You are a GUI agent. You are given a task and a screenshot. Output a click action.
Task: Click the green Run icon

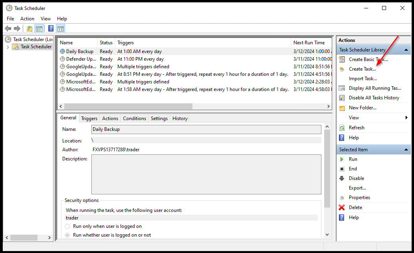coord(342,159)
